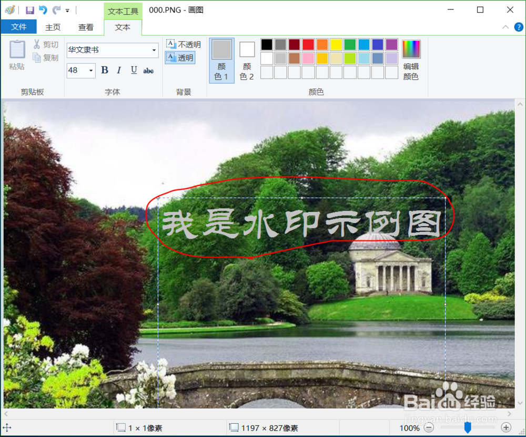Open the font family dropdown
The height and width of the screenshot is (437, 526).
pos(154,51)
